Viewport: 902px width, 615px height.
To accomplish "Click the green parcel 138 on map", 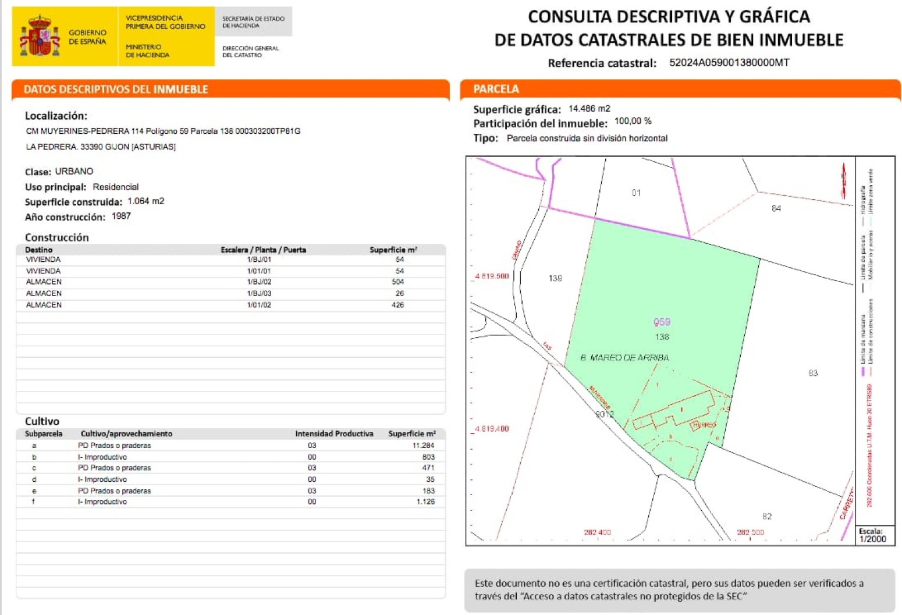I will (662, 303).
